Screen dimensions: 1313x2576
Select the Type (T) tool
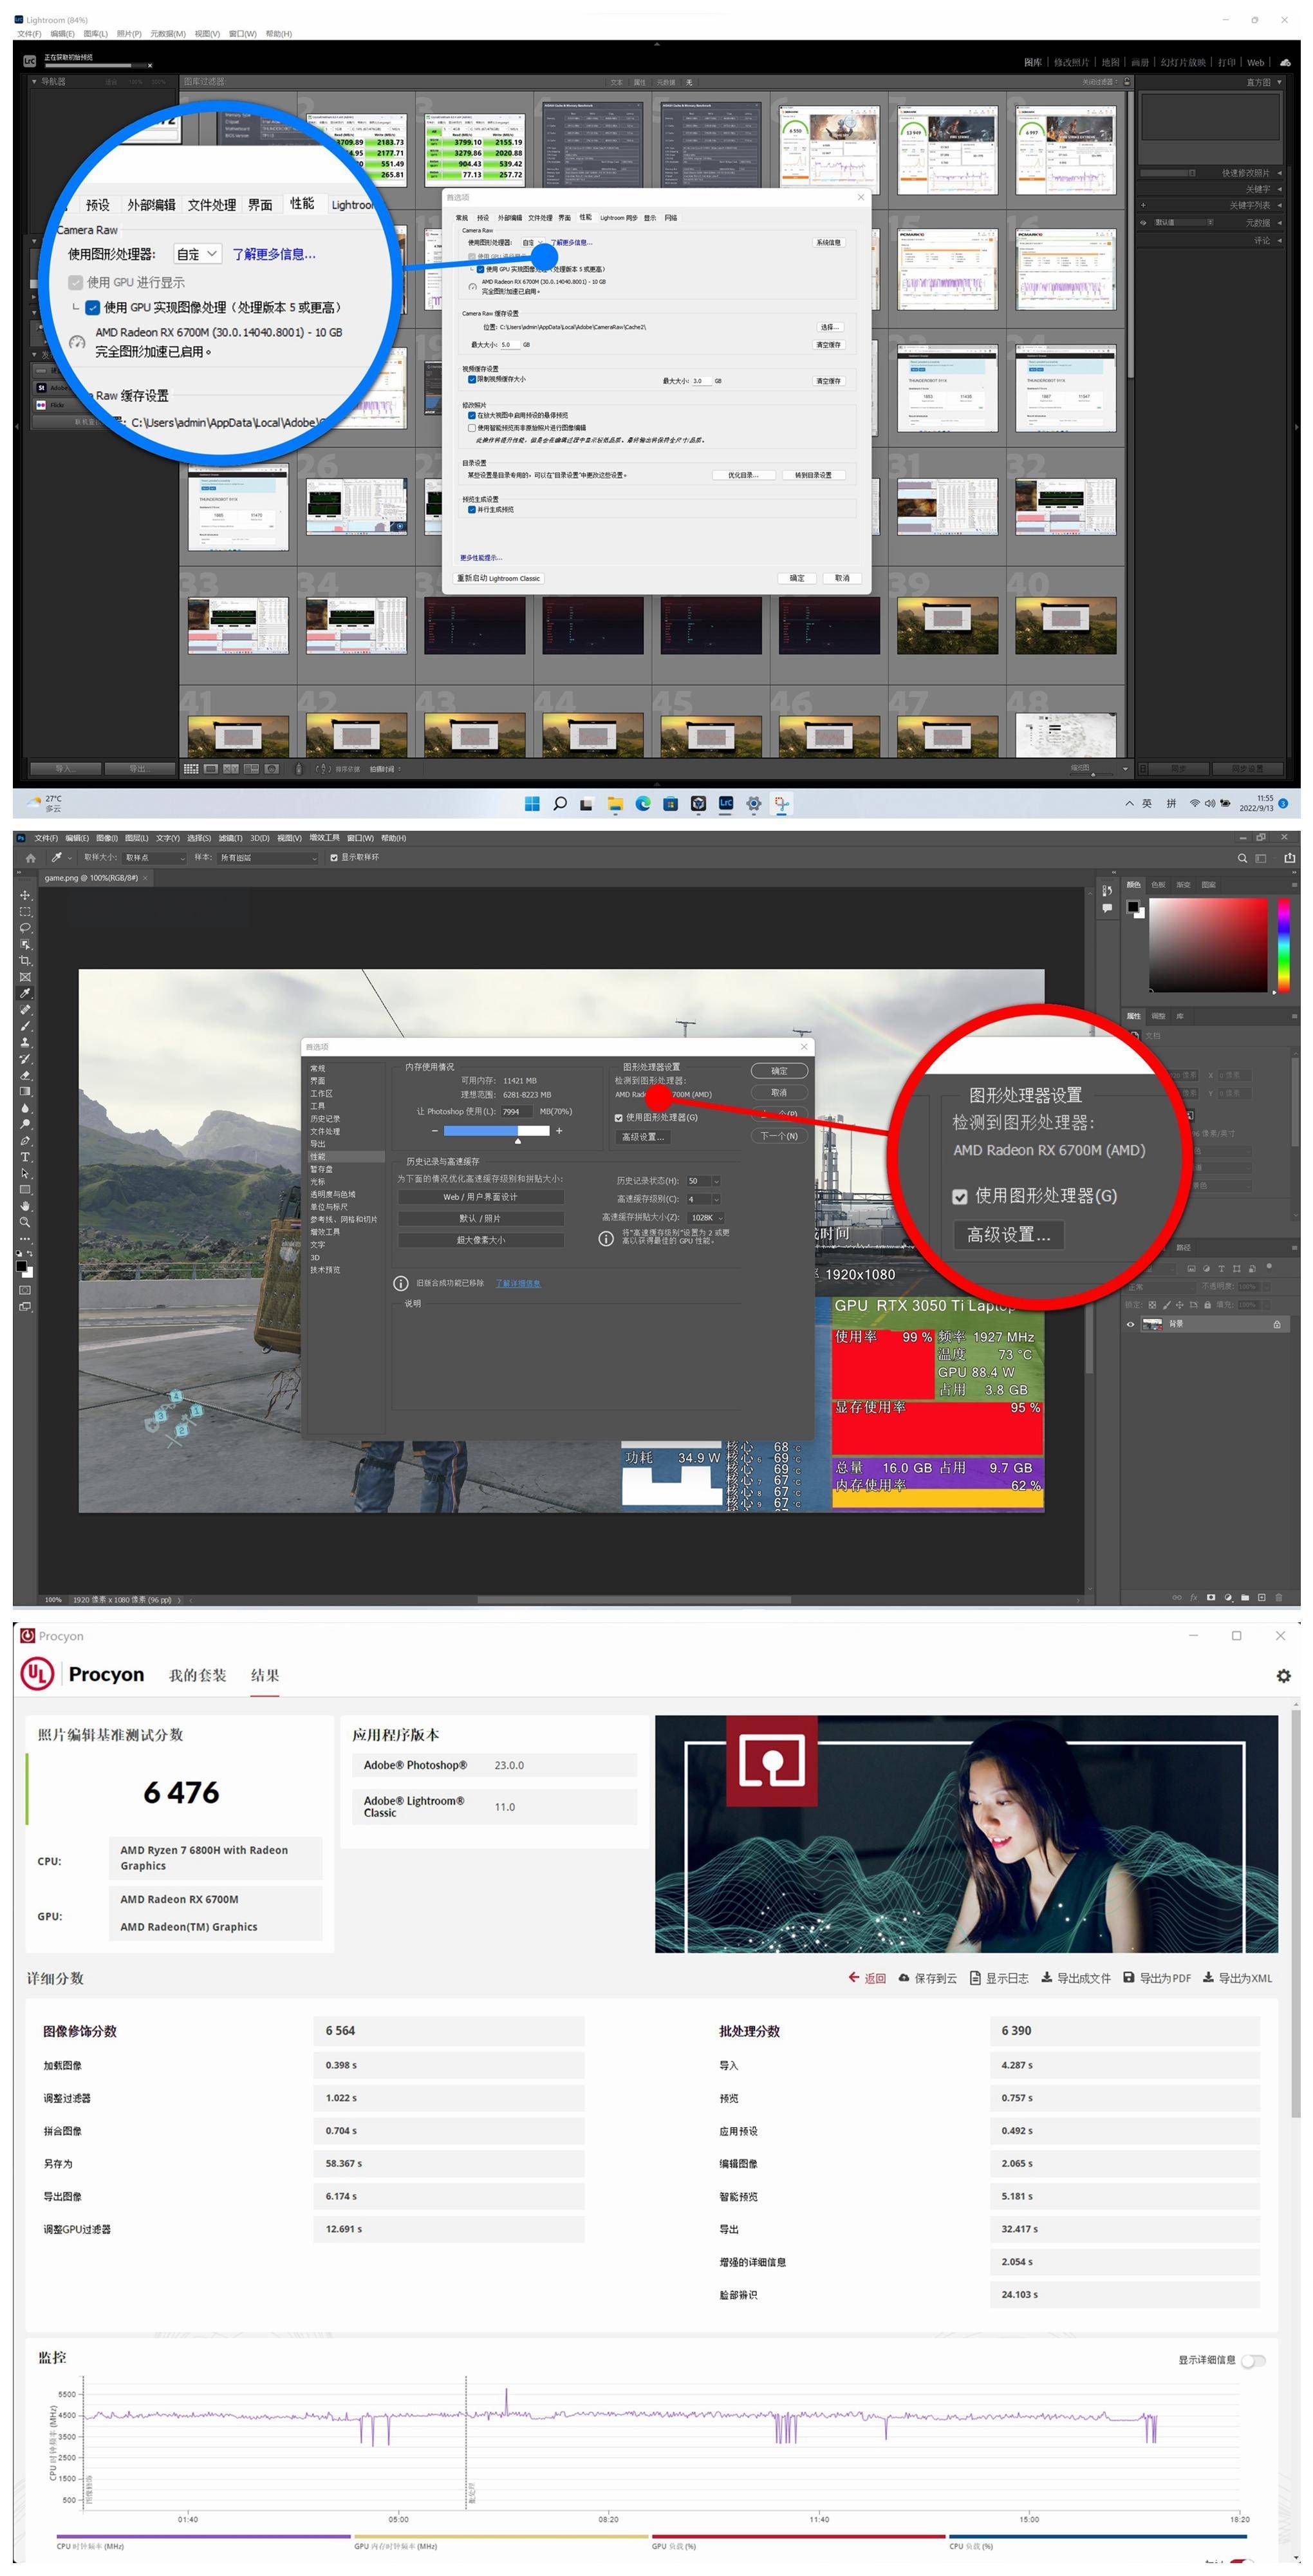25,1157
